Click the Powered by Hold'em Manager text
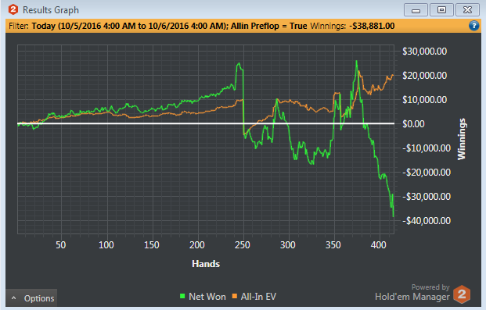The width and height of the screenshot is (486, 310). 412,292
